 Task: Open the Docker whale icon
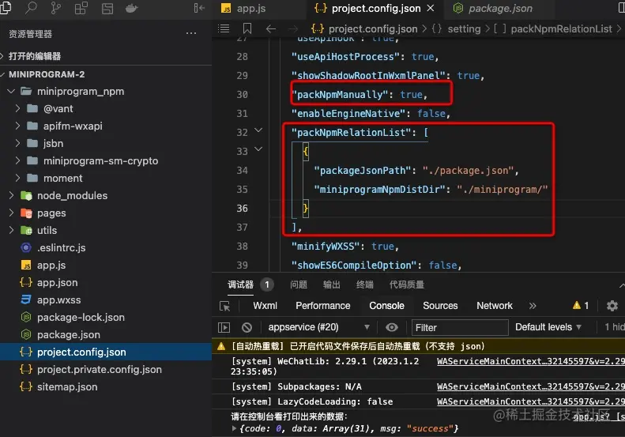[131, 8]
